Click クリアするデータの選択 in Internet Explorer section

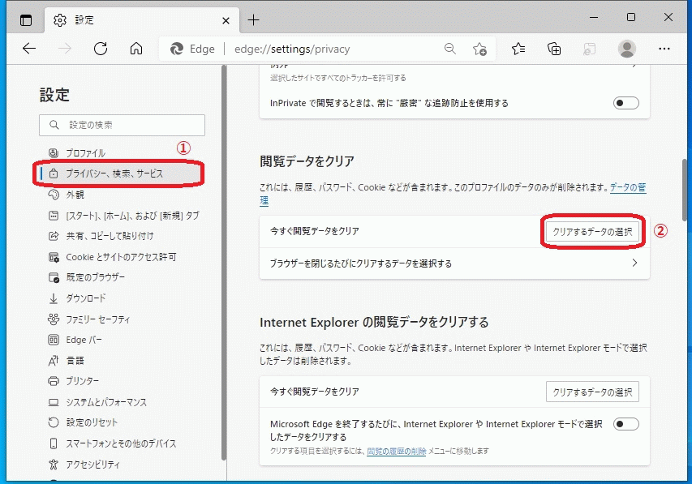pyautogui.click(x=592, y=392)
